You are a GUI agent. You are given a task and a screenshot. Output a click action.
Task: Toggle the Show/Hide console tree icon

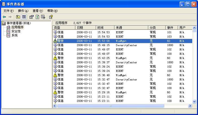coord(24,17)
